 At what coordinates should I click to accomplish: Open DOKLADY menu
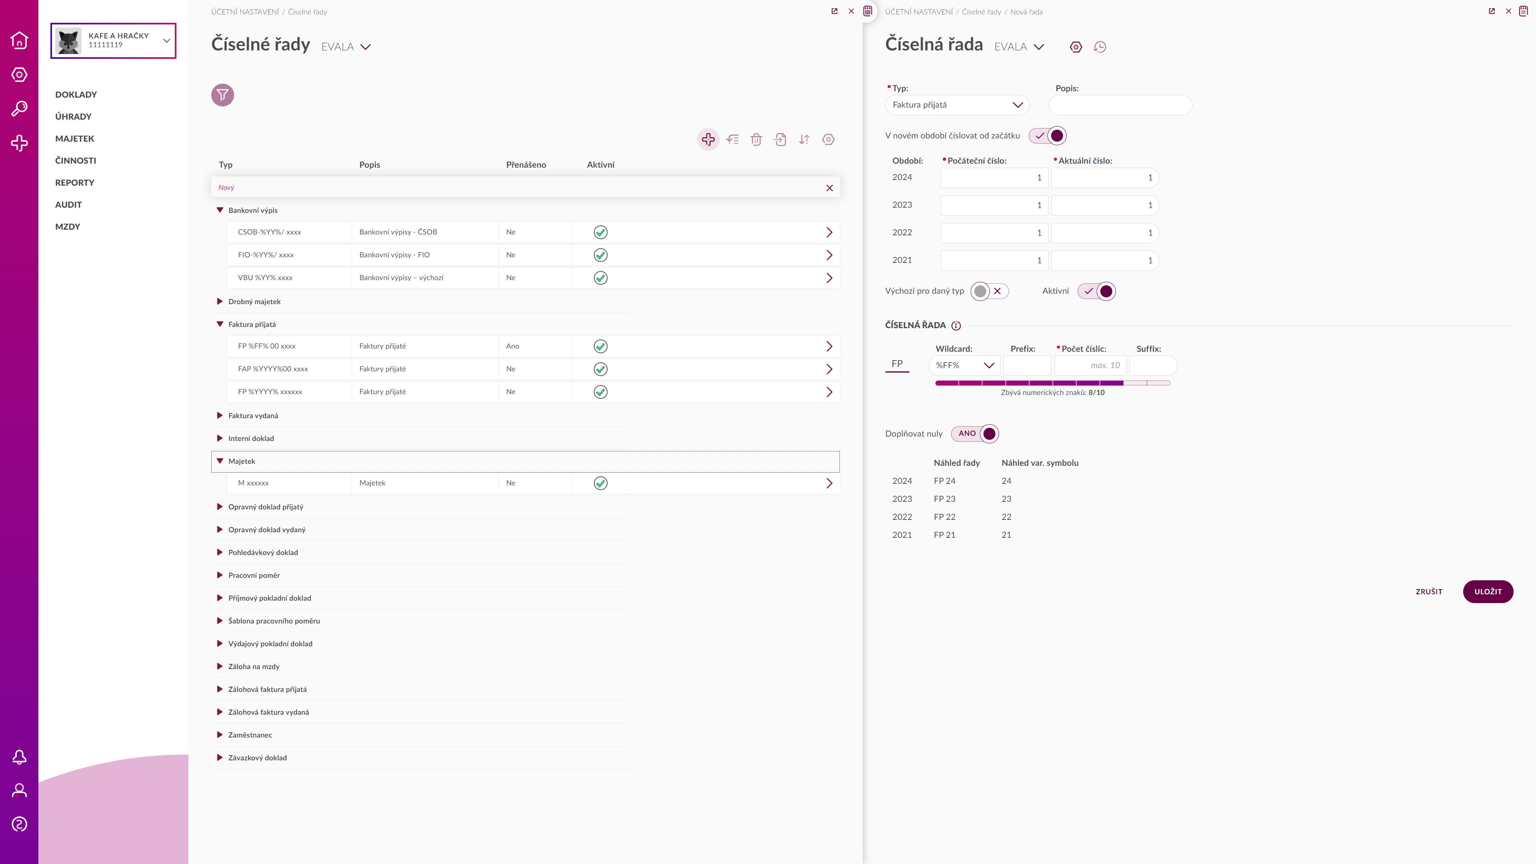[76, 95]
